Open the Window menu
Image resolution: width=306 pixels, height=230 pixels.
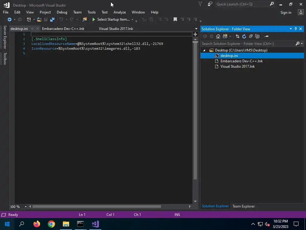click(x=138, y=12)
